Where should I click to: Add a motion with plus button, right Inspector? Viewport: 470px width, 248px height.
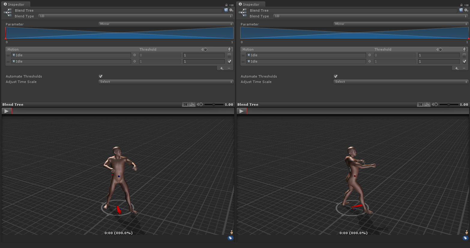click(456, 68)
